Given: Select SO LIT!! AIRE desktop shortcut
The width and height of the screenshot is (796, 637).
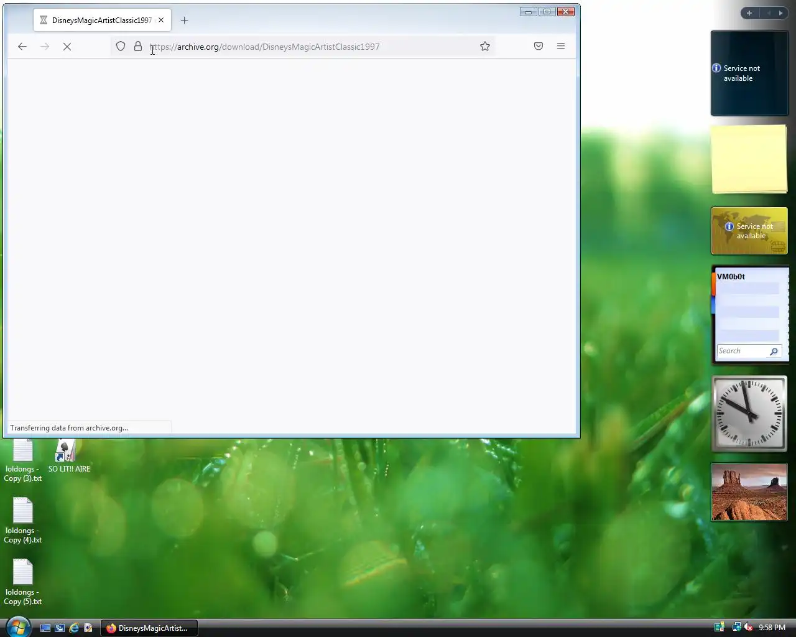Looking at the screenshot, I should (69, 456).
